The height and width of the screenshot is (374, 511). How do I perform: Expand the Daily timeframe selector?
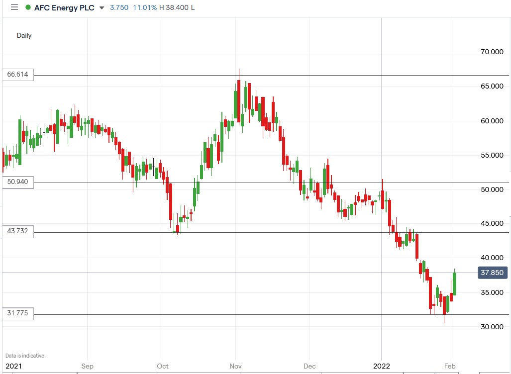[24, 35]
